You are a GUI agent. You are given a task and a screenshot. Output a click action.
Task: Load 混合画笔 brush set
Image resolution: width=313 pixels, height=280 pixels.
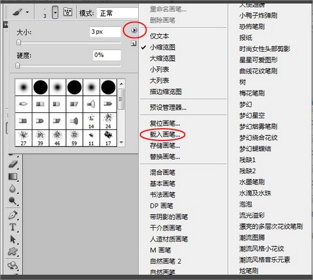162,172
